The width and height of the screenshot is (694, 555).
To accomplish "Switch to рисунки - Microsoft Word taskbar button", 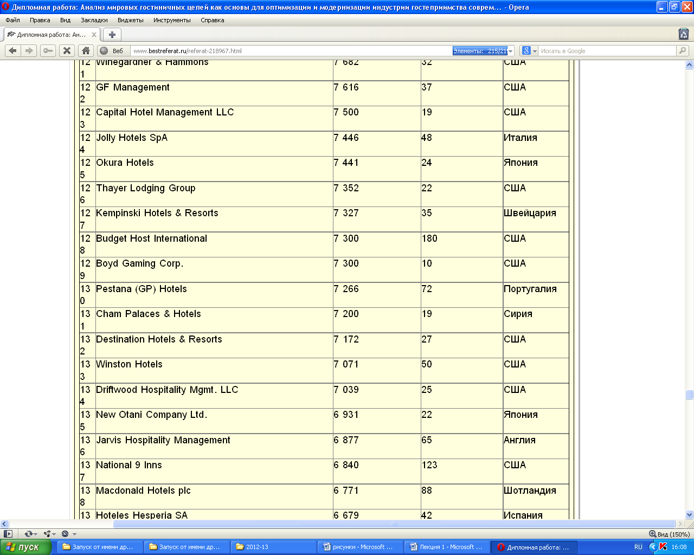I will pos(360,547).
